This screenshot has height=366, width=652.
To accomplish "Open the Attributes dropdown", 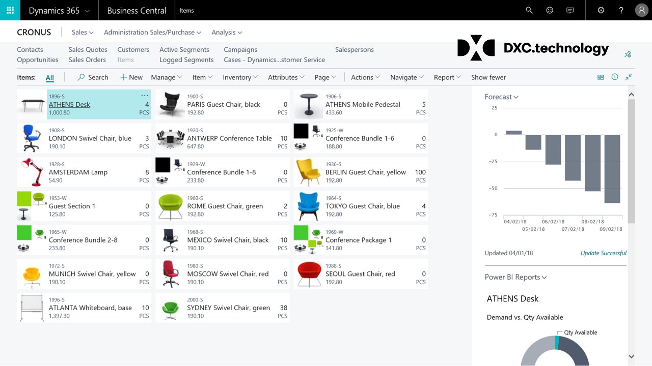I will point(286,77).
